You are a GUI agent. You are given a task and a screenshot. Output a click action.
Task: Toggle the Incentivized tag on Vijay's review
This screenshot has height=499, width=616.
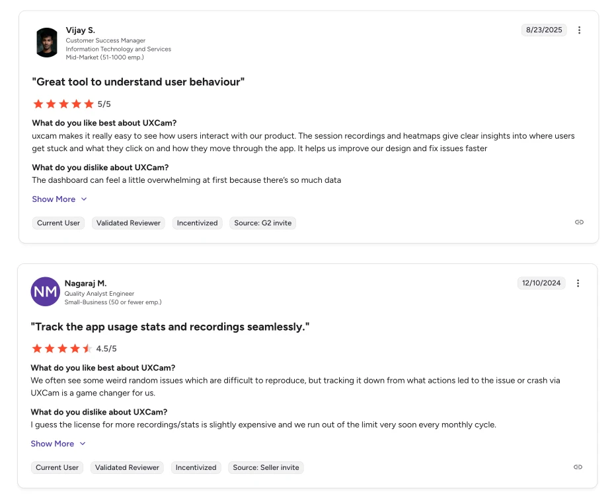point(197,223)
